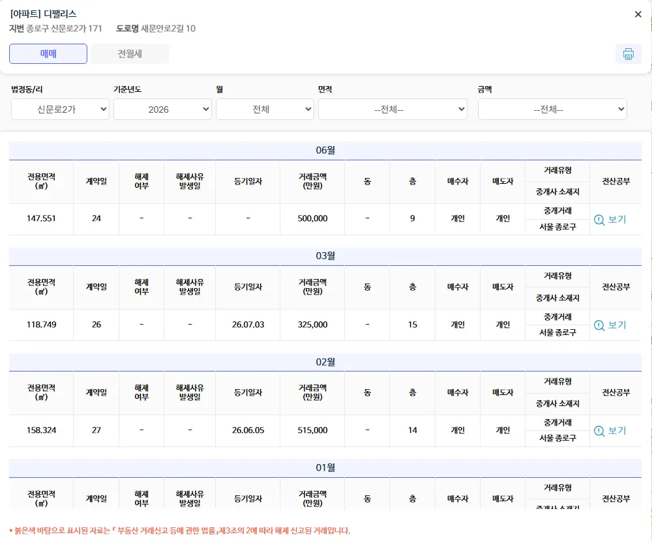Click 전용면적 column header in 06월 table
This screenshot has height=541, width=652.
pos(41,182)
